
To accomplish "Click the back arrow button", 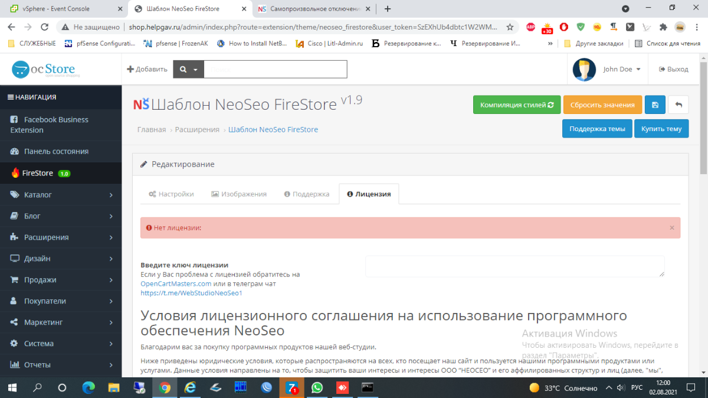I will [x=678, y=105].
